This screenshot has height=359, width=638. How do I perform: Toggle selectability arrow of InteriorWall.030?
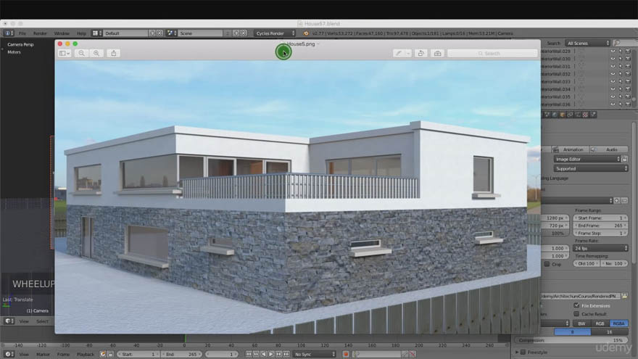(x=621, y=59)
